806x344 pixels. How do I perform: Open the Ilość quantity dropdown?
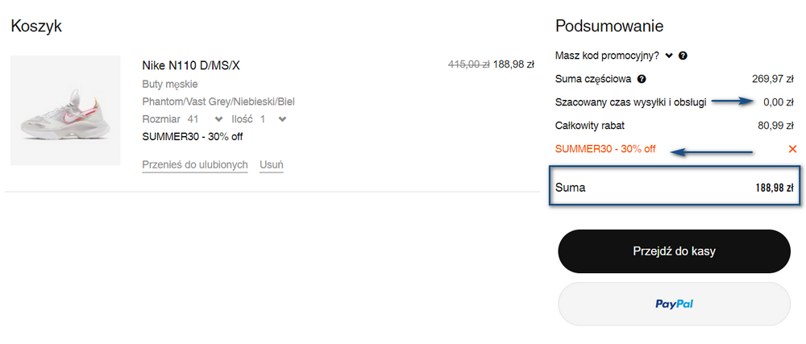(x=281, y=119)
